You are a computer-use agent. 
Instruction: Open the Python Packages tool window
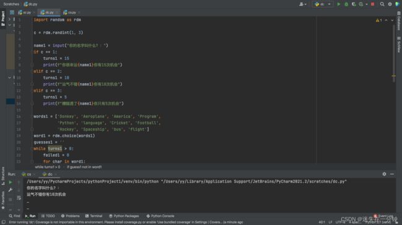[124, 216]
